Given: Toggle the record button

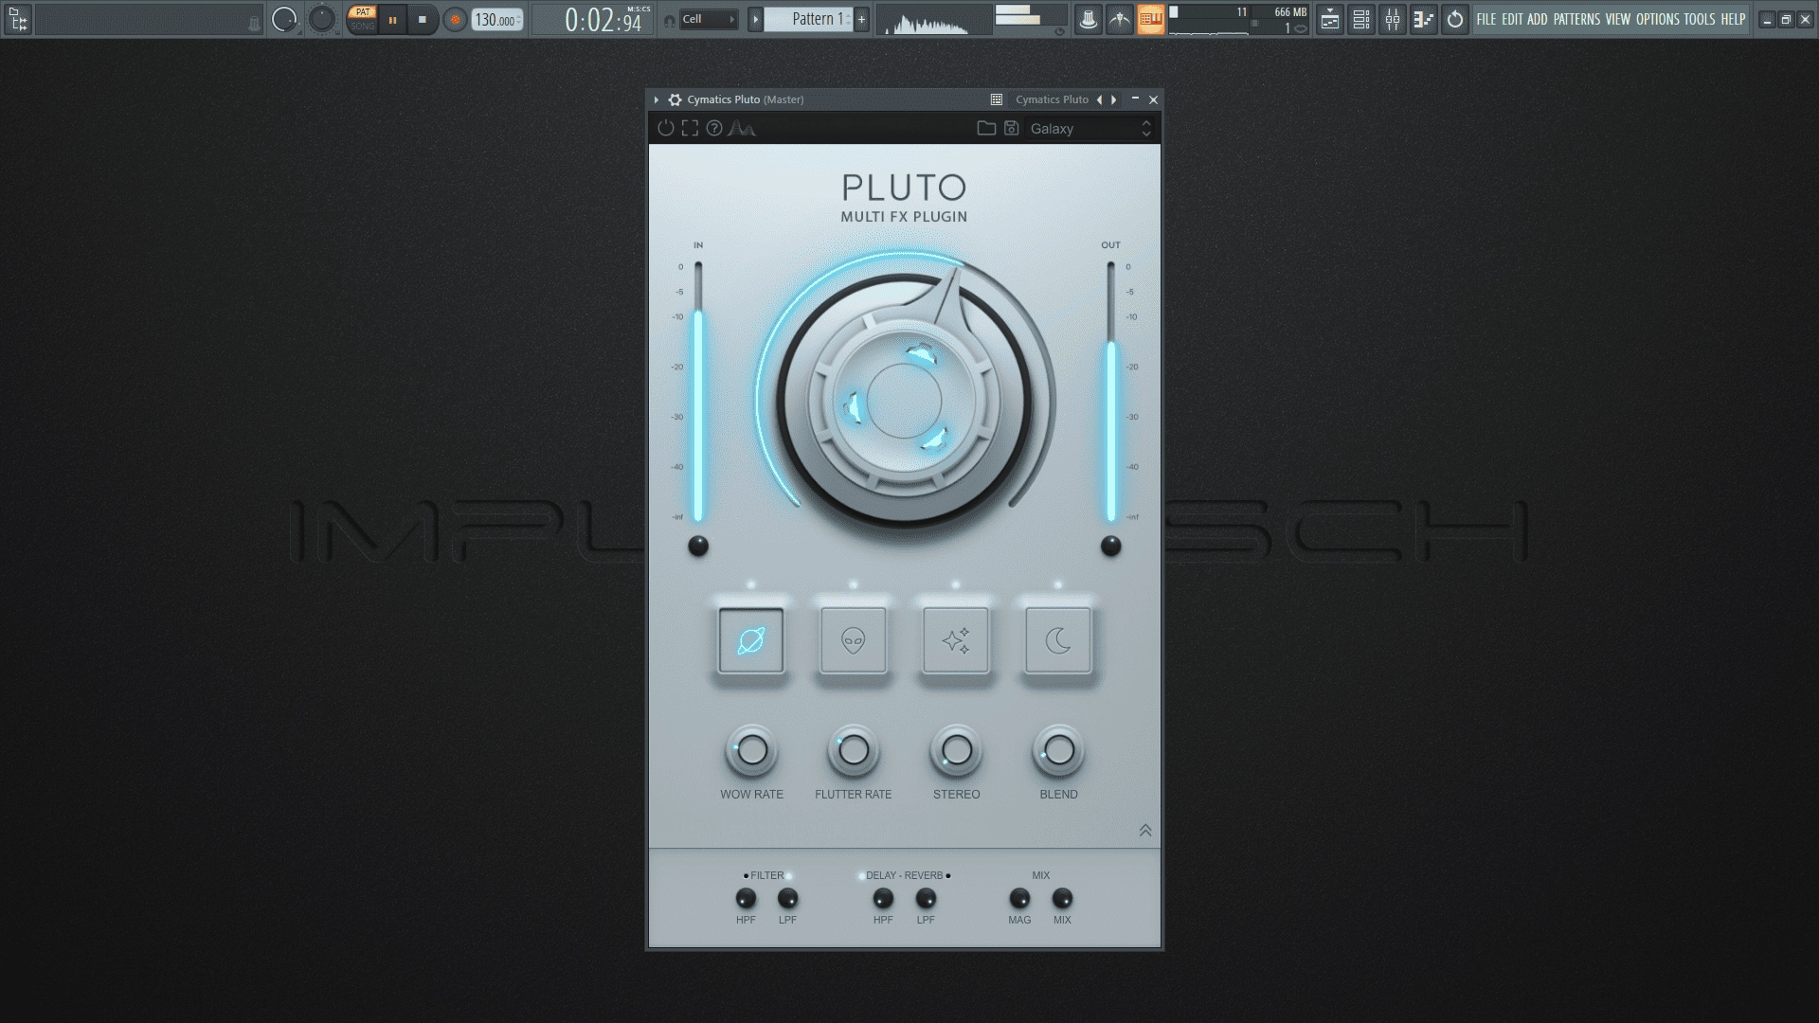Looking at the screenshot, I should click(455, 19).
